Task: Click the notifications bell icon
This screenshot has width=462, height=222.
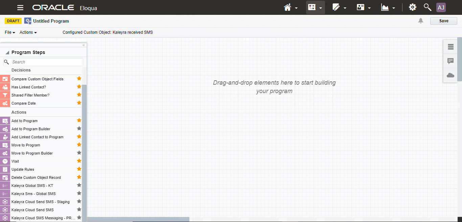Action: pyautogui.click(x=421, y=21)
